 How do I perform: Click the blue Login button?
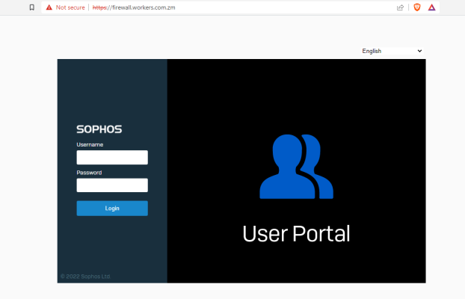tap(112, 209)
